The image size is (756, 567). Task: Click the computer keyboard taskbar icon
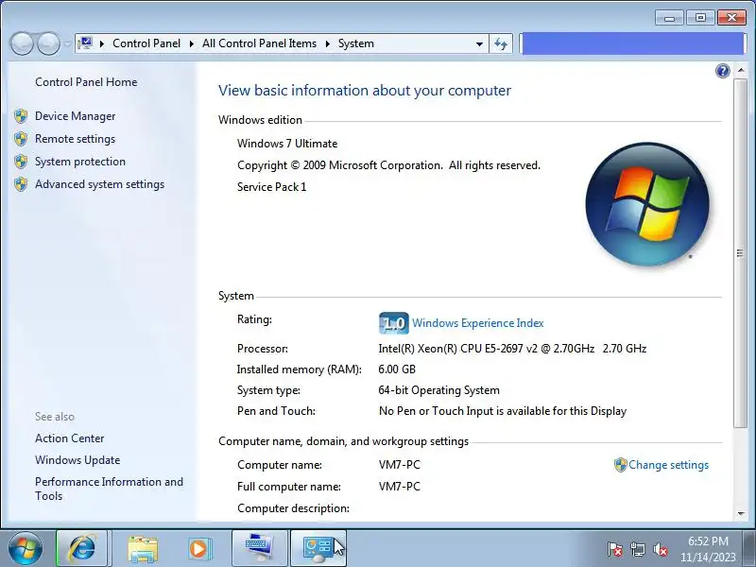coord(260,548)
